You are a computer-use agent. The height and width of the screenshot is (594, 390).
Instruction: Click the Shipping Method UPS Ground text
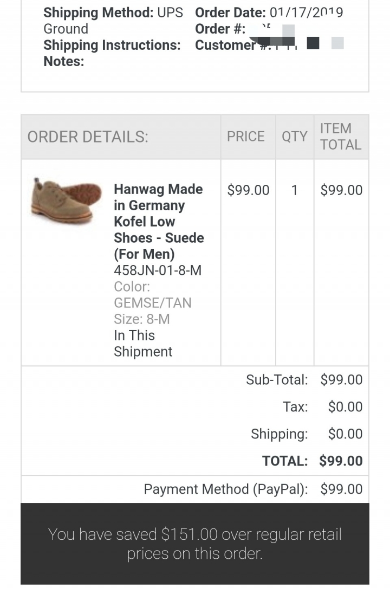point(113,21)
